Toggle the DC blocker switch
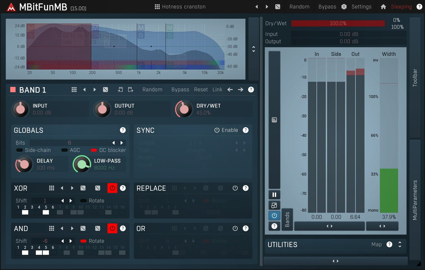The height and width of the screenshot is (270, 425). [x=94, y=150]
